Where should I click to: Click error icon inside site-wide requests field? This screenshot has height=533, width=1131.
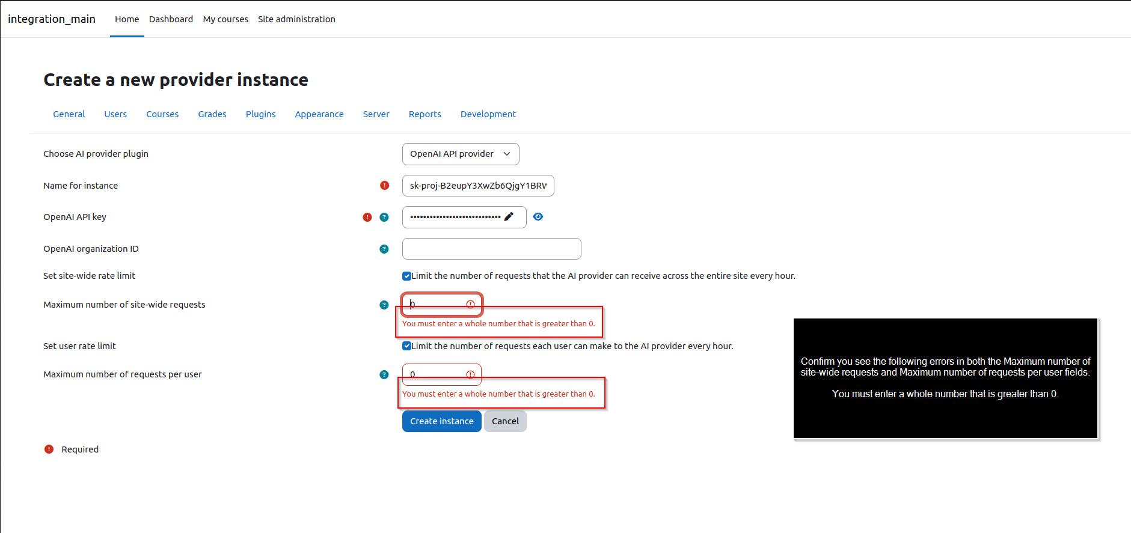(471, 305)
